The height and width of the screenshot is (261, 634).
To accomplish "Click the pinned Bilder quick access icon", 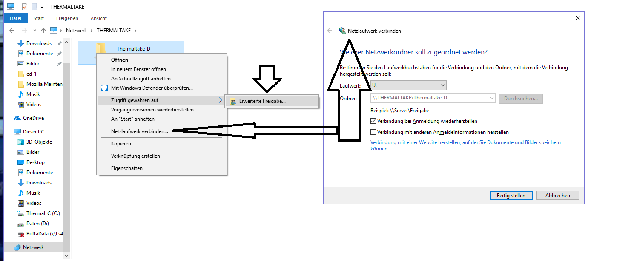I will (20, 64).
